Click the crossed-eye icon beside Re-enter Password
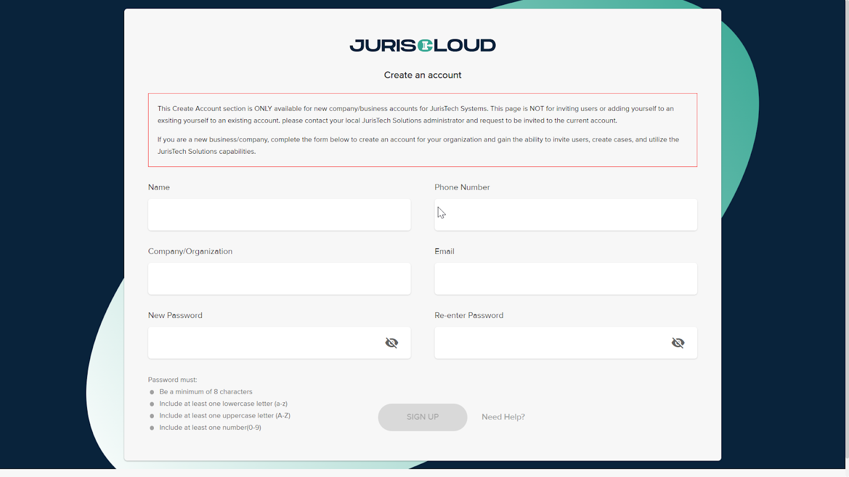This screenshot has height=477, width=849. [x=678, y=342]
